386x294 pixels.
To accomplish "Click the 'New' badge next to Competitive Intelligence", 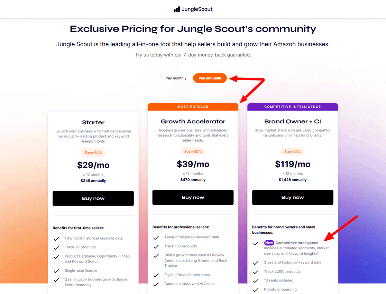I will (x=269, y=243).
